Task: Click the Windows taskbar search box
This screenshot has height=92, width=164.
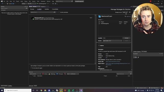Action: (x=18, y=90)
